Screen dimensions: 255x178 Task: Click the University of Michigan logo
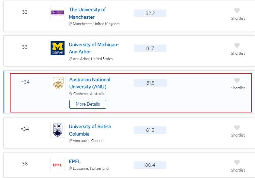[x=57, y=48]
